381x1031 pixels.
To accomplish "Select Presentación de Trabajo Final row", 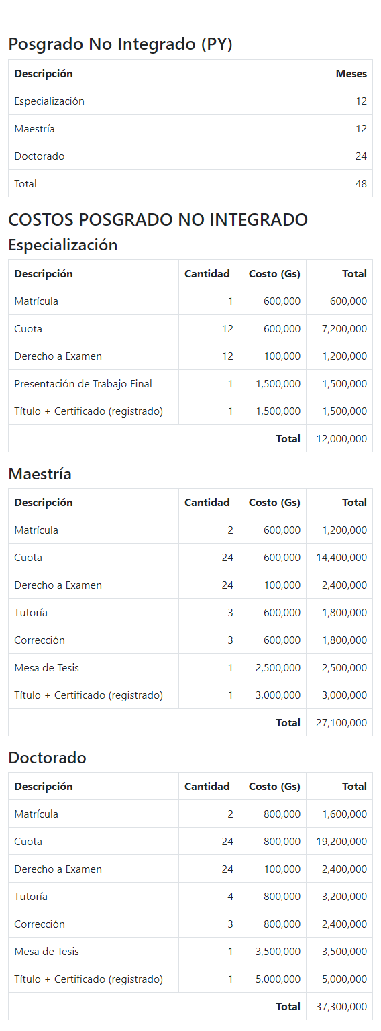I will click(x=190, y=383).
